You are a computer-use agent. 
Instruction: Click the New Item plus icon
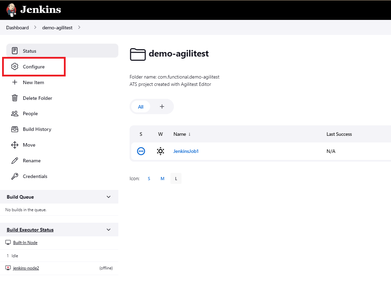pyautogui.click(x=15, y=82)
